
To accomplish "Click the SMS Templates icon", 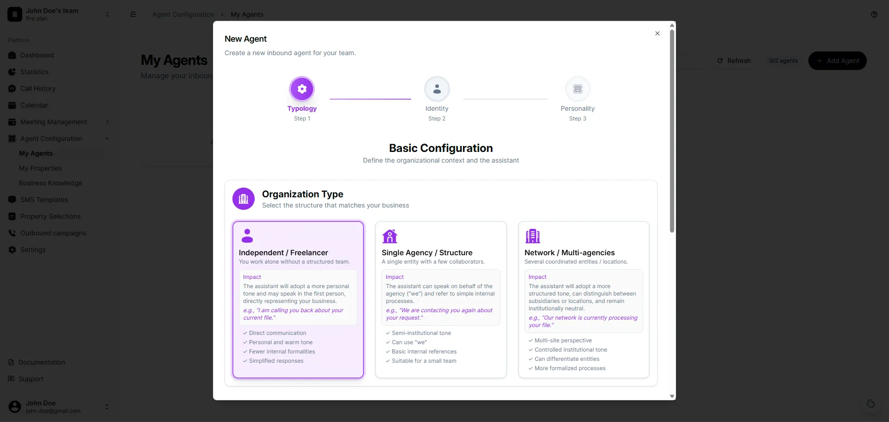I will (x=12, y=200).
